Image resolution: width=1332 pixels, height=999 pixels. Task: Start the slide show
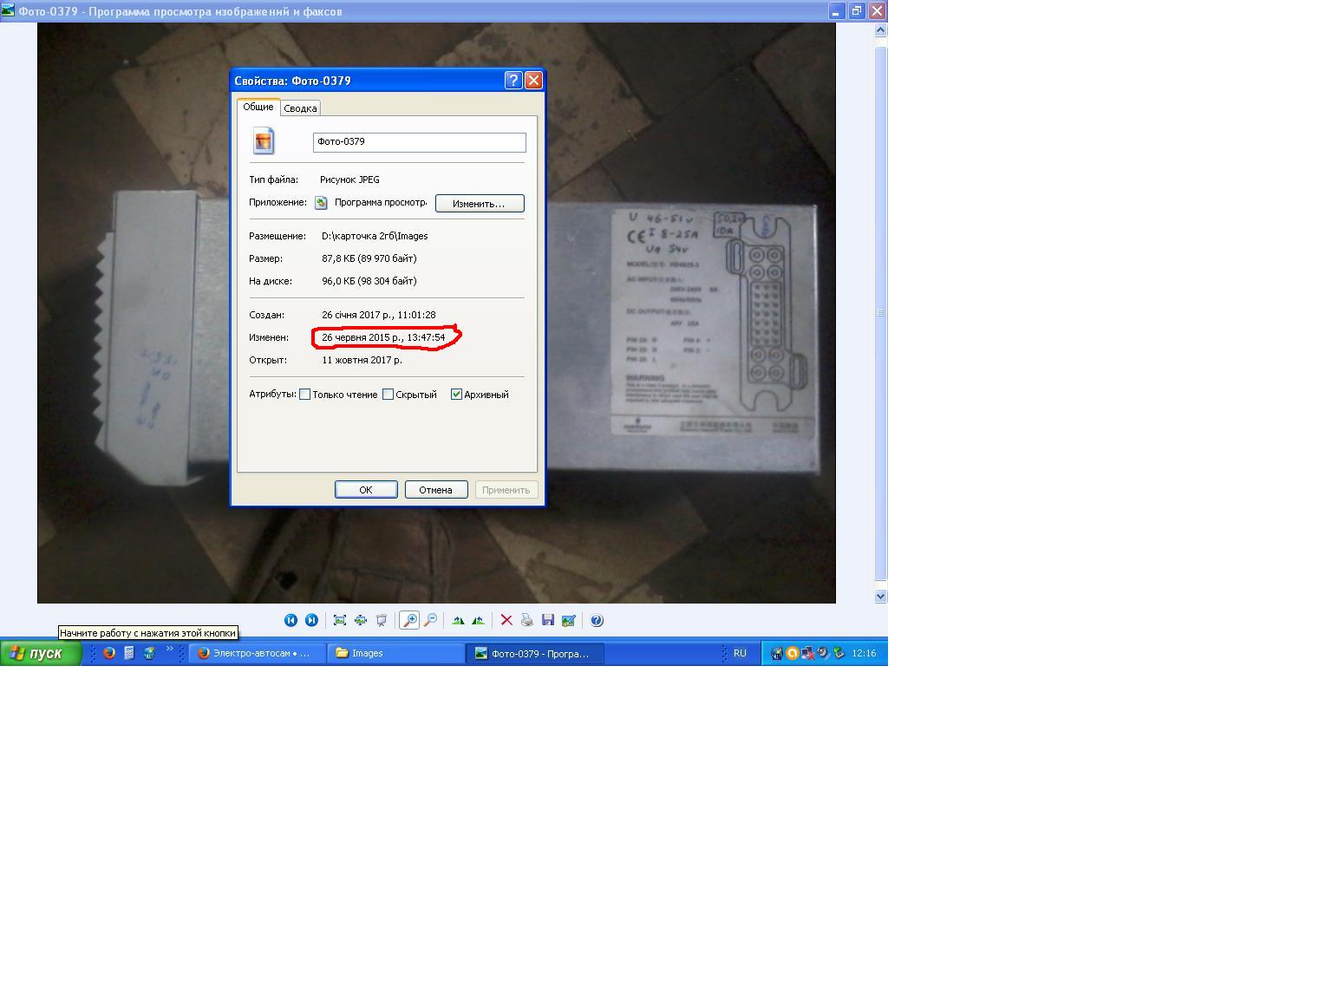[x=381, y=620]
